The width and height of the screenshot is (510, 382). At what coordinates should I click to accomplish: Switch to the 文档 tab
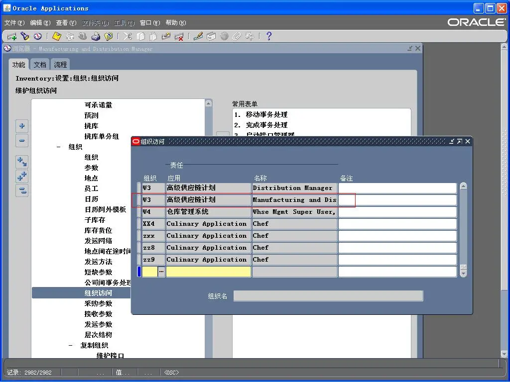pyautogui.click(x=40, y=65)
